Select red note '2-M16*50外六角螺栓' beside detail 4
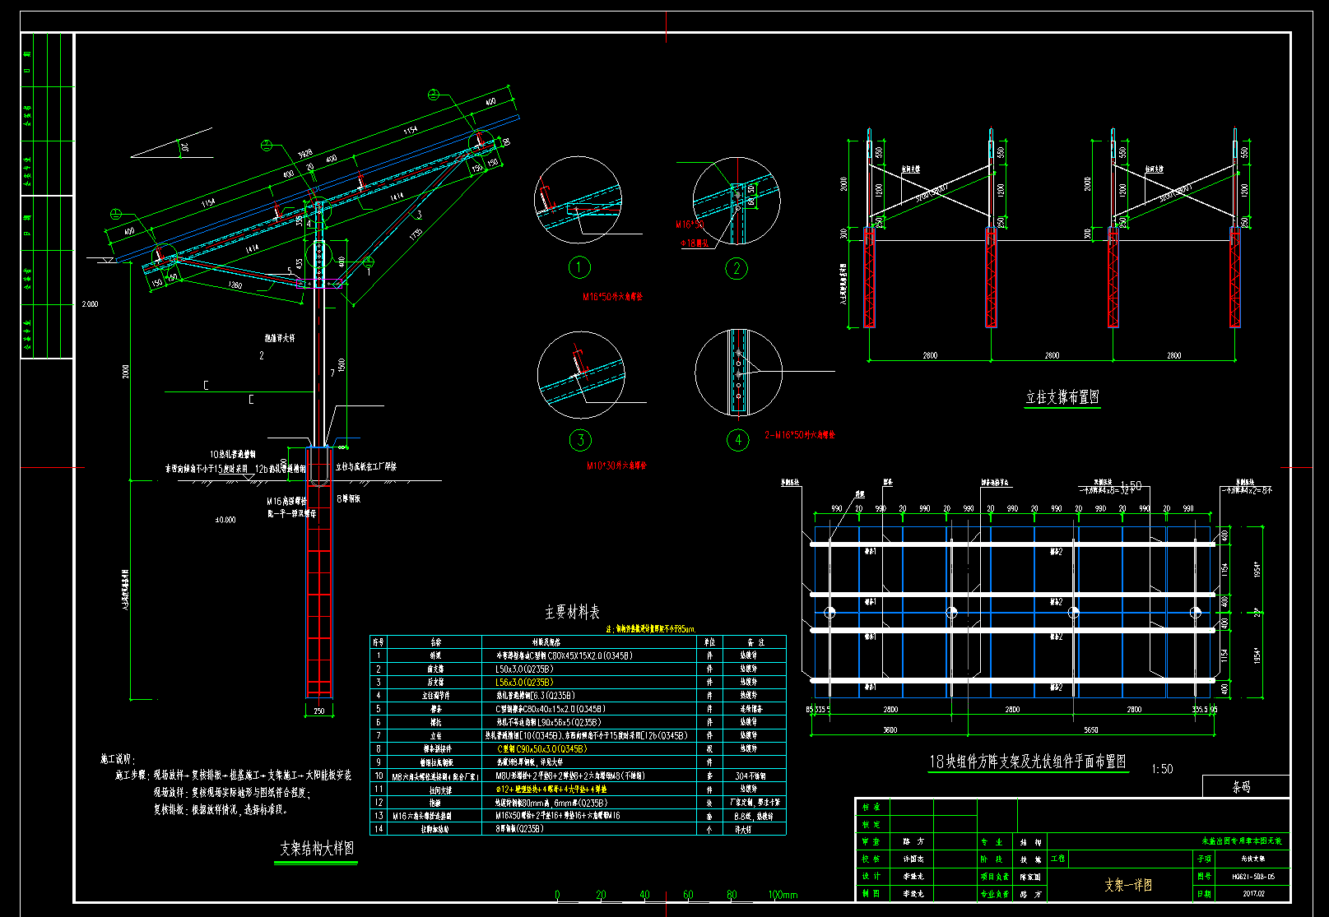This screenshot has width=1329, height=917. coord(799,435)
